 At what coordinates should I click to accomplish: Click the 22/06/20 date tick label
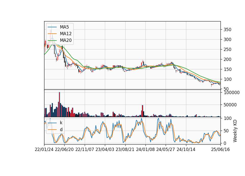(x=64, y=149)
